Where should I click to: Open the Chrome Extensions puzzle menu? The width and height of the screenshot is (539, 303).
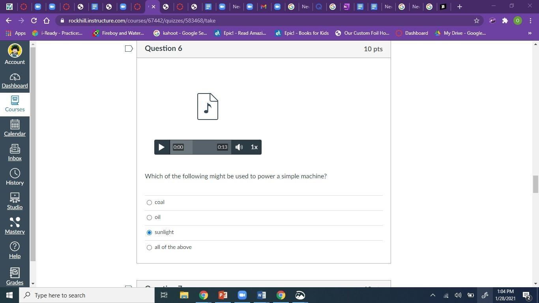click(505, 21)
